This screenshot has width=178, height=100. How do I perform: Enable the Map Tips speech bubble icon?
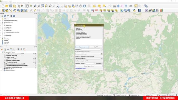point(136,6)
